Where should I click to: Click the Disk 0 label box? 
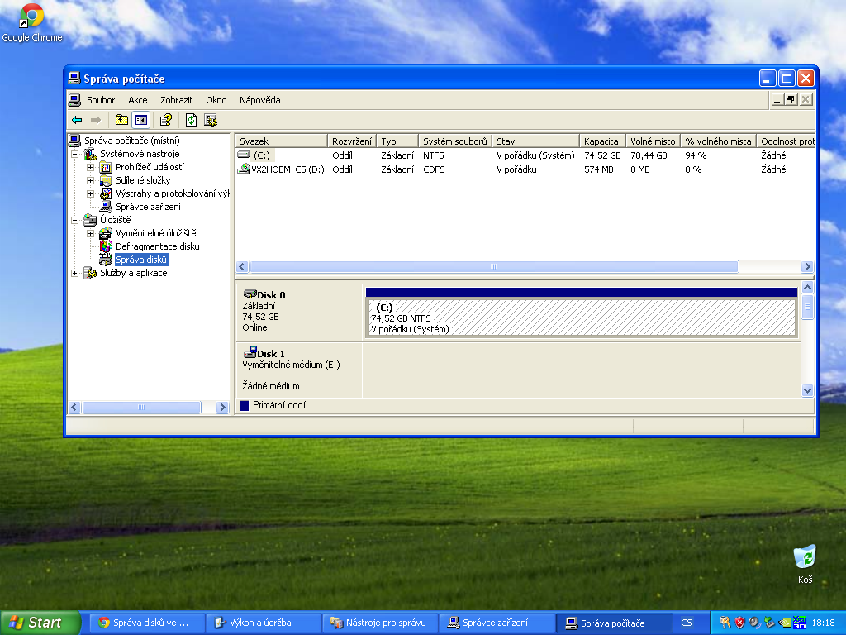coord(300,312)
